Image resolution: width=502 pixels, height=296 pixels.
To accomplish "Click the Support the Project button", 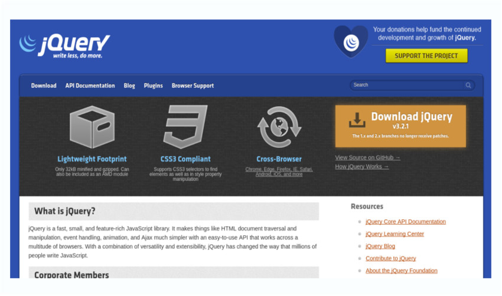I will point(426,56).
